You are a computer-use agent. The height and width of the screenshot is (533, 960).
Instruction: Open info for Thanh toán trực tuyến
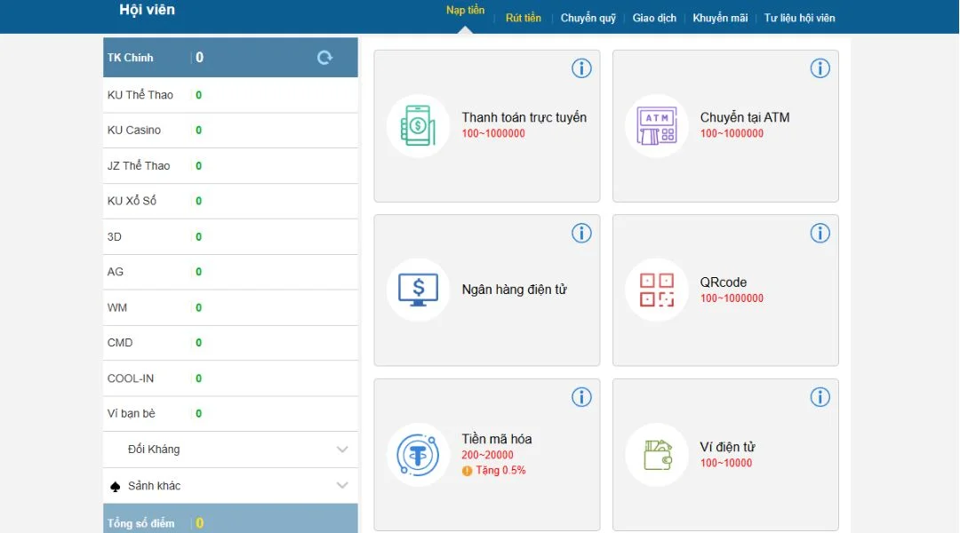pos(581,68)
